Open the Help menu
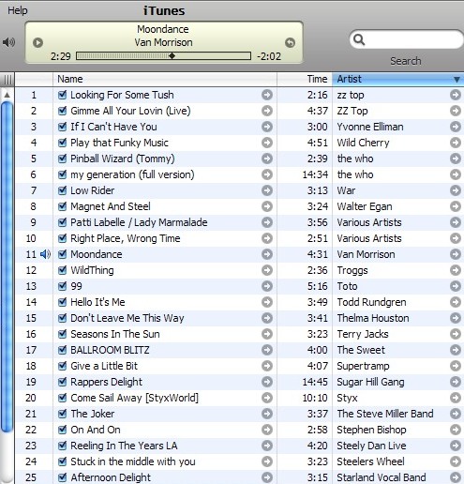 [18, 10]
